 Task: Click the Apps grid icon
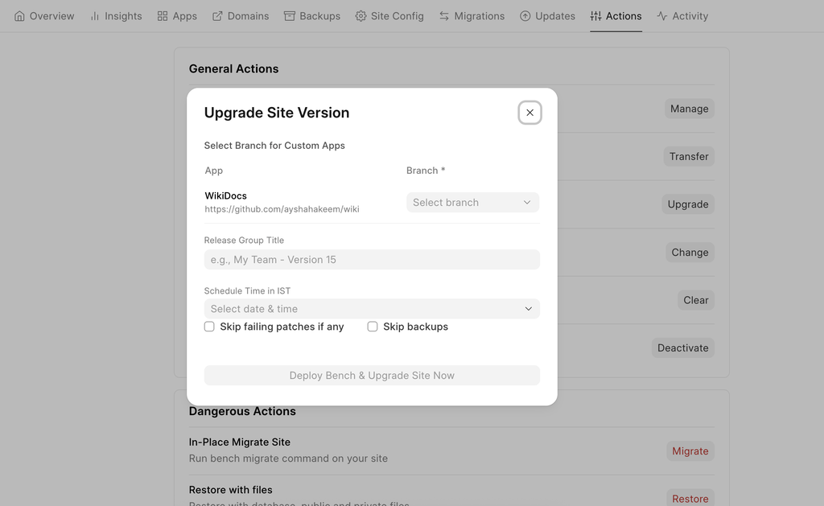point(163,16)
